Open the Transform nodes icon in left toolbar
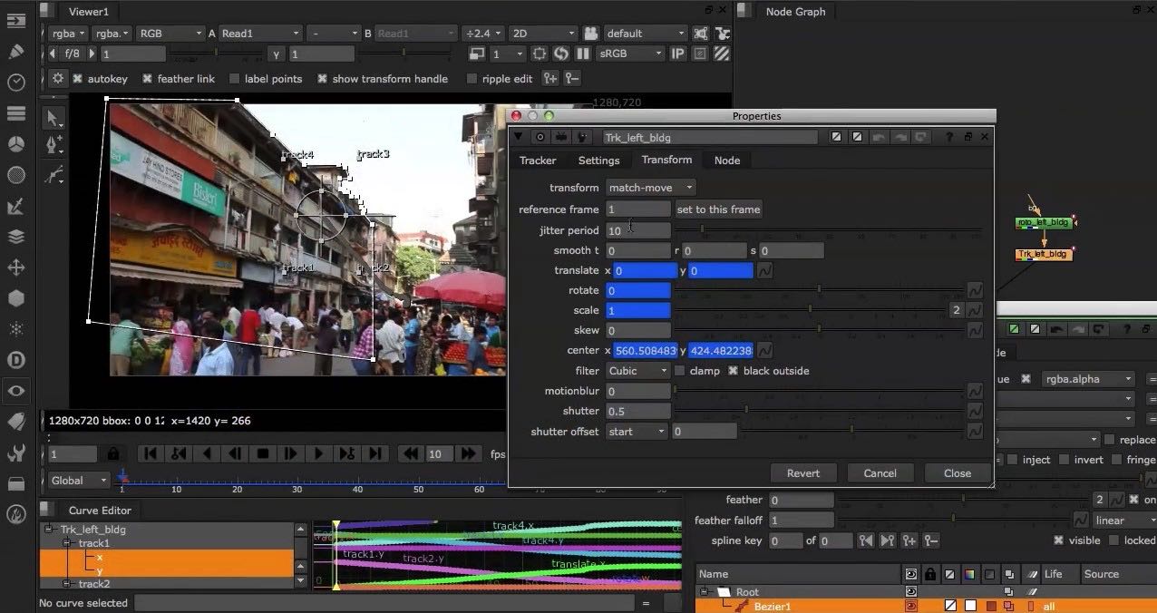Screen dimensions: 1157x613 16,268
